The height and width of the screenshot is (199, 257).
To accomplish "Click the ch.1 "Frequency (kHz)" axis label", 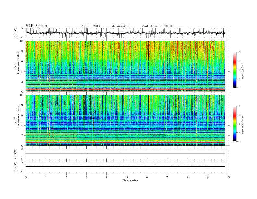I will [18, 62].
